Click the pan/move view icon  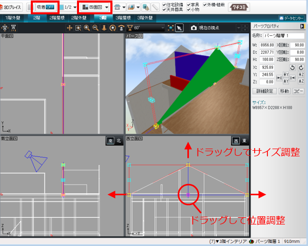[x=69, y=27]
